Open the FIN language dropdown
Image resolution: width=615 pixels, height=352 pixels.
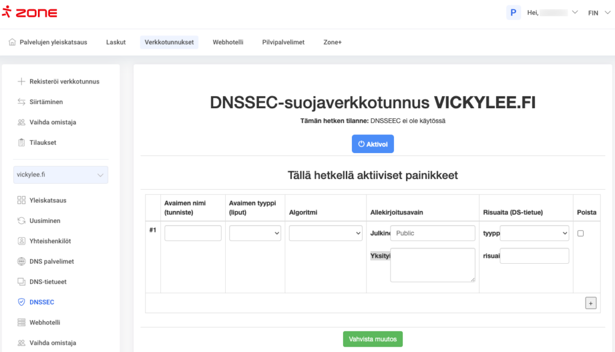point(597,13)
